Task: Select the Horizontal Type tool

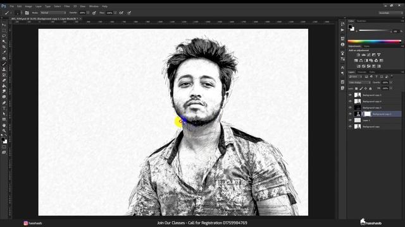Action: pos(4,108)
